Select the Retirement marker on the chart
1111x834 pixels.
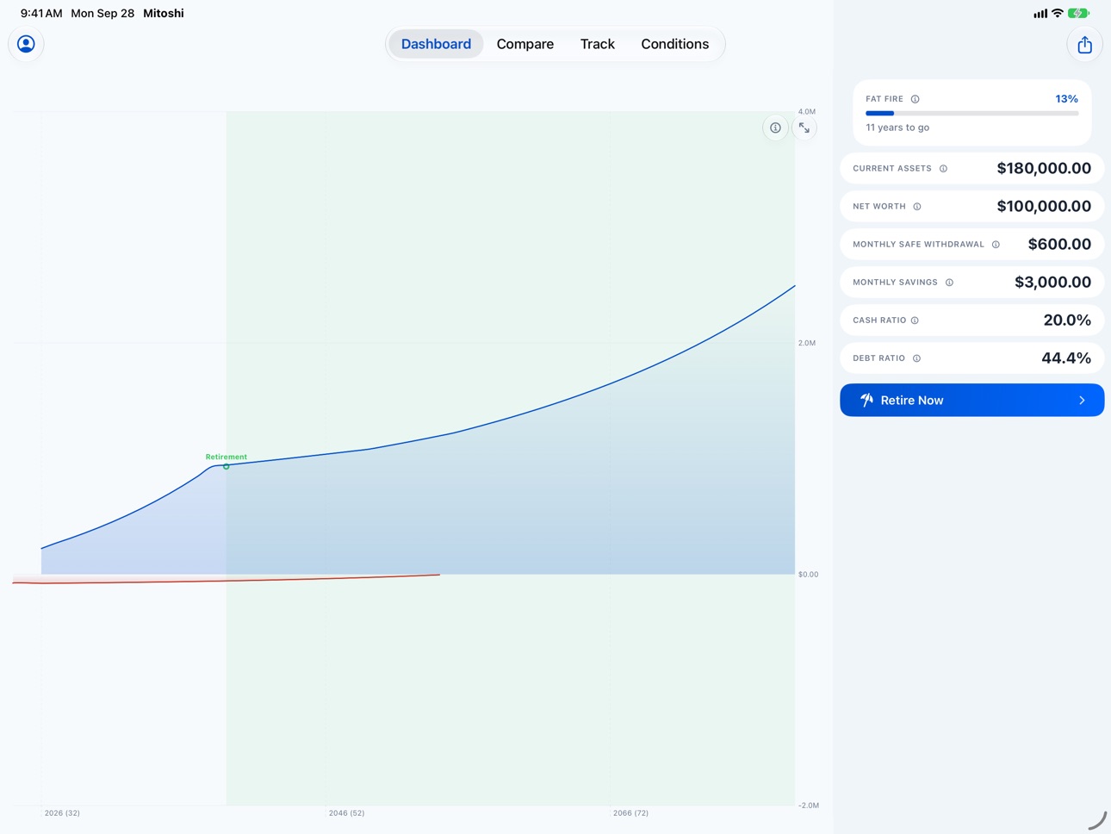pos(227,466)
